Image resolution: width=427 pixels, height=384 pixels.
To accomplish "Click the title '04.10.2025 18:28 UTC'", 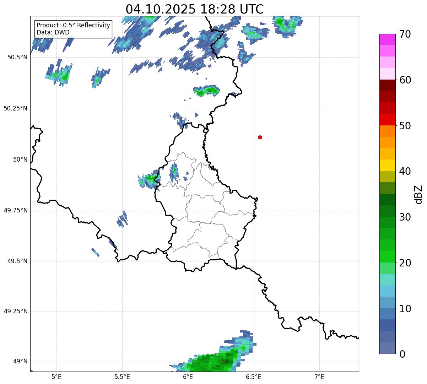I will [195, 9].
